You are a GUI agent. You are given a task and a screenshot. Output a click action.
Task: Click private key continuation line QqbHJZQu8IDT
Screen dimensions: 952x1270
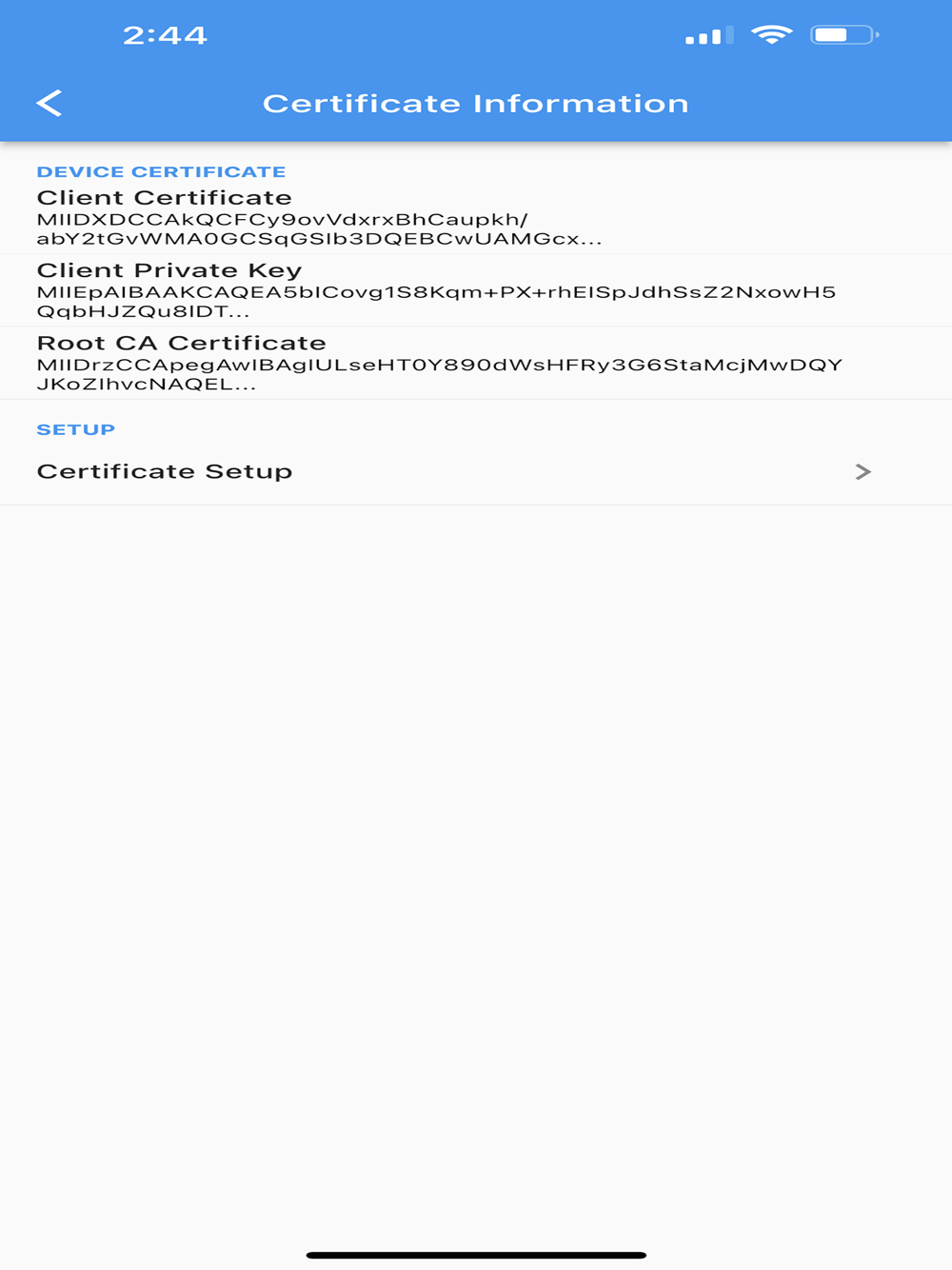(x=144, y=311)
